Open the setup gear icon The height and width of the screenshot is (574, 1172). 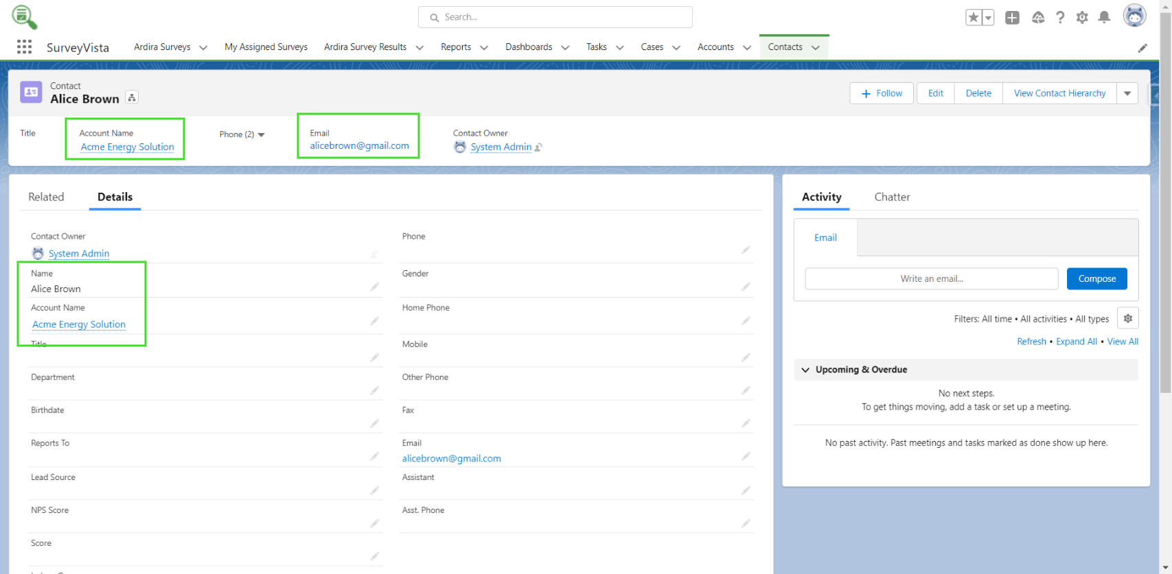click(x=1082, y=18)
